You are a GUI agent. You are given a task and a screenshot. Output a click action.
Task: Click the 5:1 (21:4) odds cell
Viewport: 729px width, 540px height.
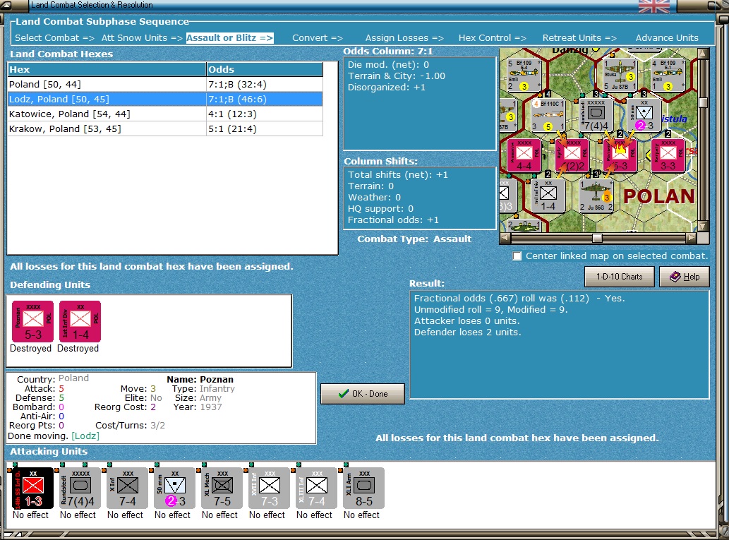pyautogui.click(x=265, y=129)
